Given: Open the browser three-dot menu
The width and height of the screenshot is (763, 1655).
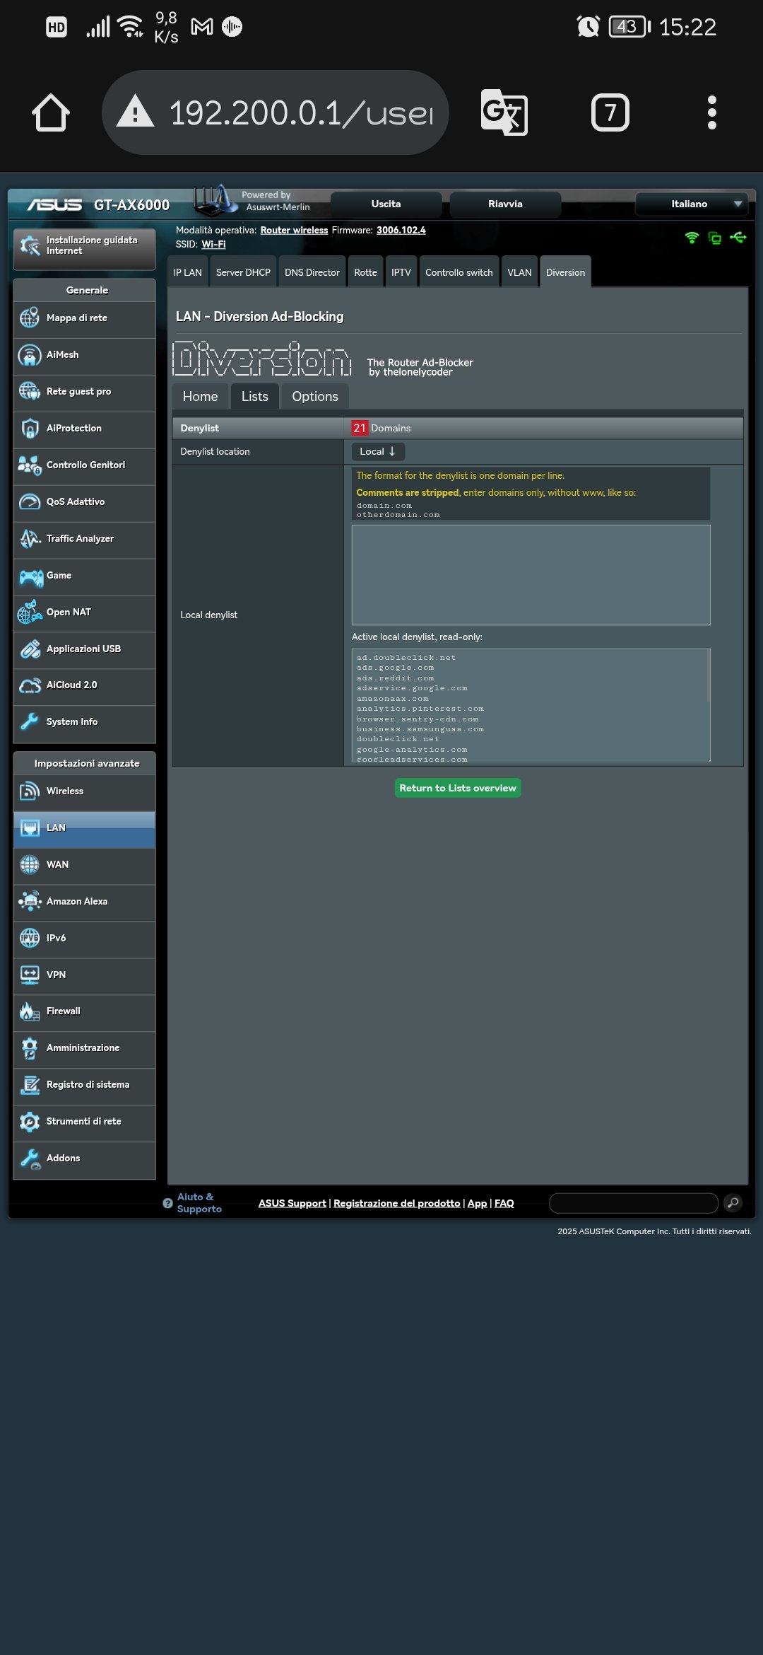Looking at the screenshot, I should [x=712, y=112].
